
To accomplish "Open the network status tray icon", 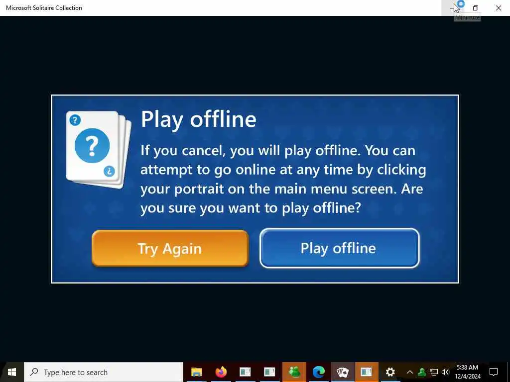I will point(434,372).
